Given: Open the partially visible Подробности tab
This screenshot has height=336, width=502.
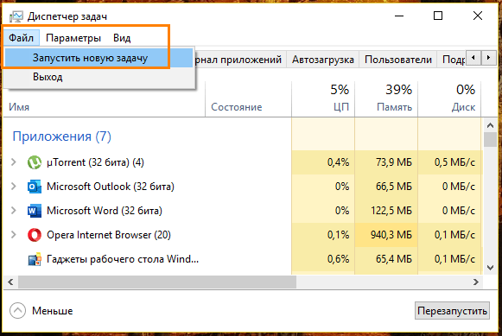Looking at the screenshot, I should 452,60.
